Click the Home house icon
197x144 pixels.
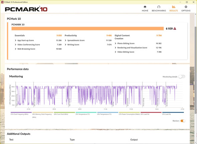coord(145,7)
